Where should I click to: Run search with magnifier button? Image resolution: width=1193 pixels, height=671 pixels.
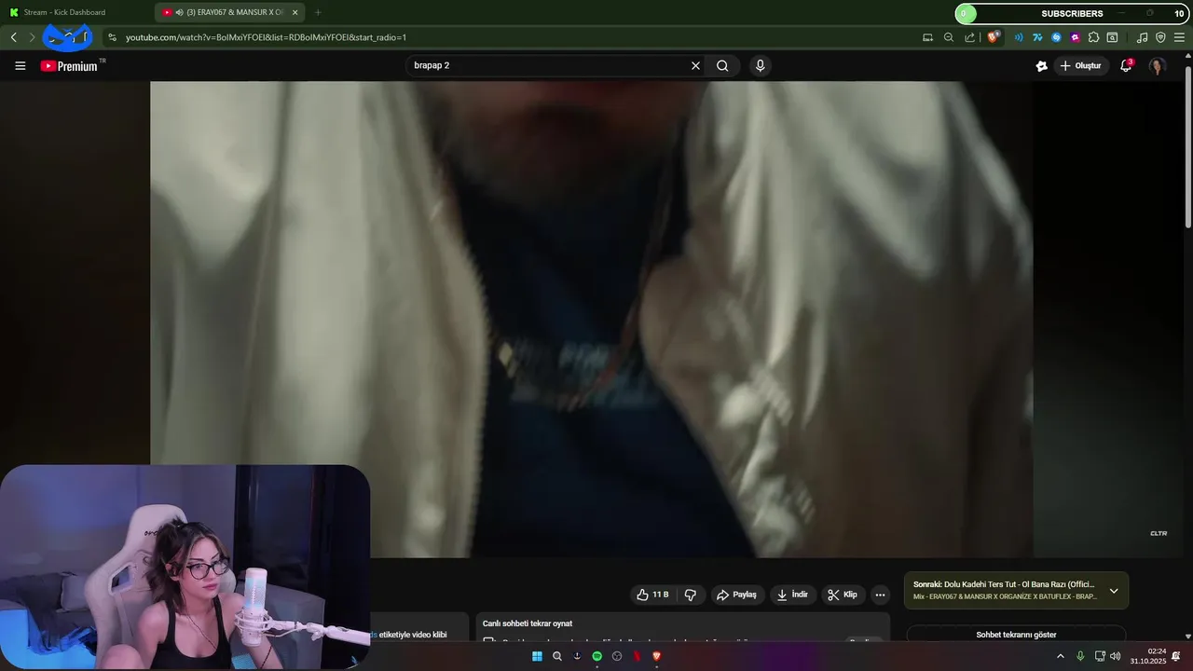pyautogui.click(x=722, y=65)
